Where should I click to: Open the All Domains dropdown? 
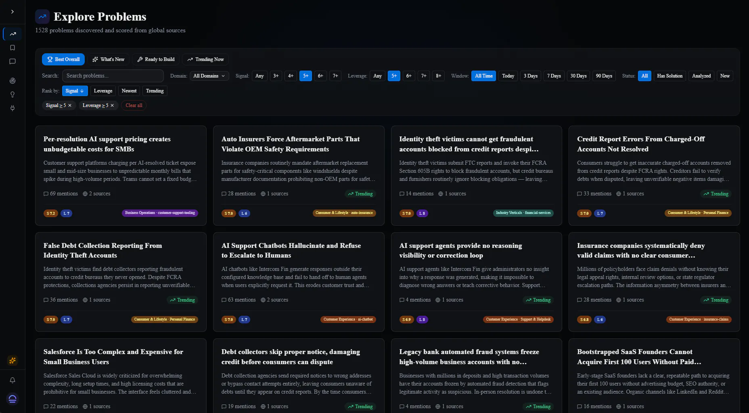coord(209,76)
